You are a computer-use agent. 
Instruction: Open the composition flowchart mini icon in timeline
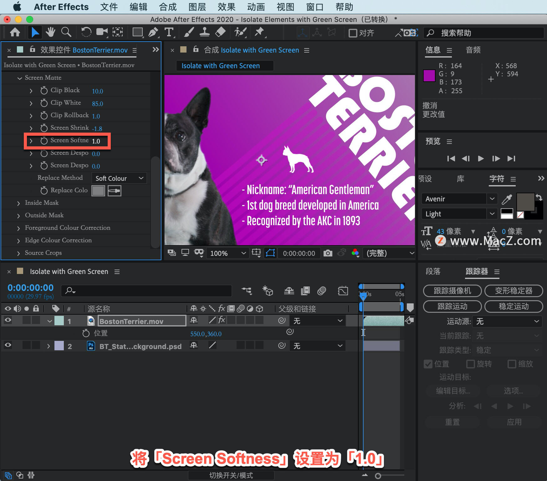247,291
